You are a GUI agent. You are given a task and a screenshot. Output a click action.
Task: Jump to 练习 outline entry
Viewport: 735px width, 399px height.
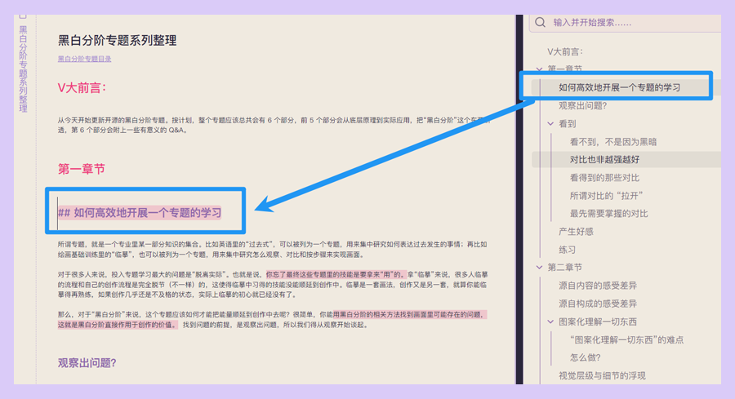click(568, 250)
